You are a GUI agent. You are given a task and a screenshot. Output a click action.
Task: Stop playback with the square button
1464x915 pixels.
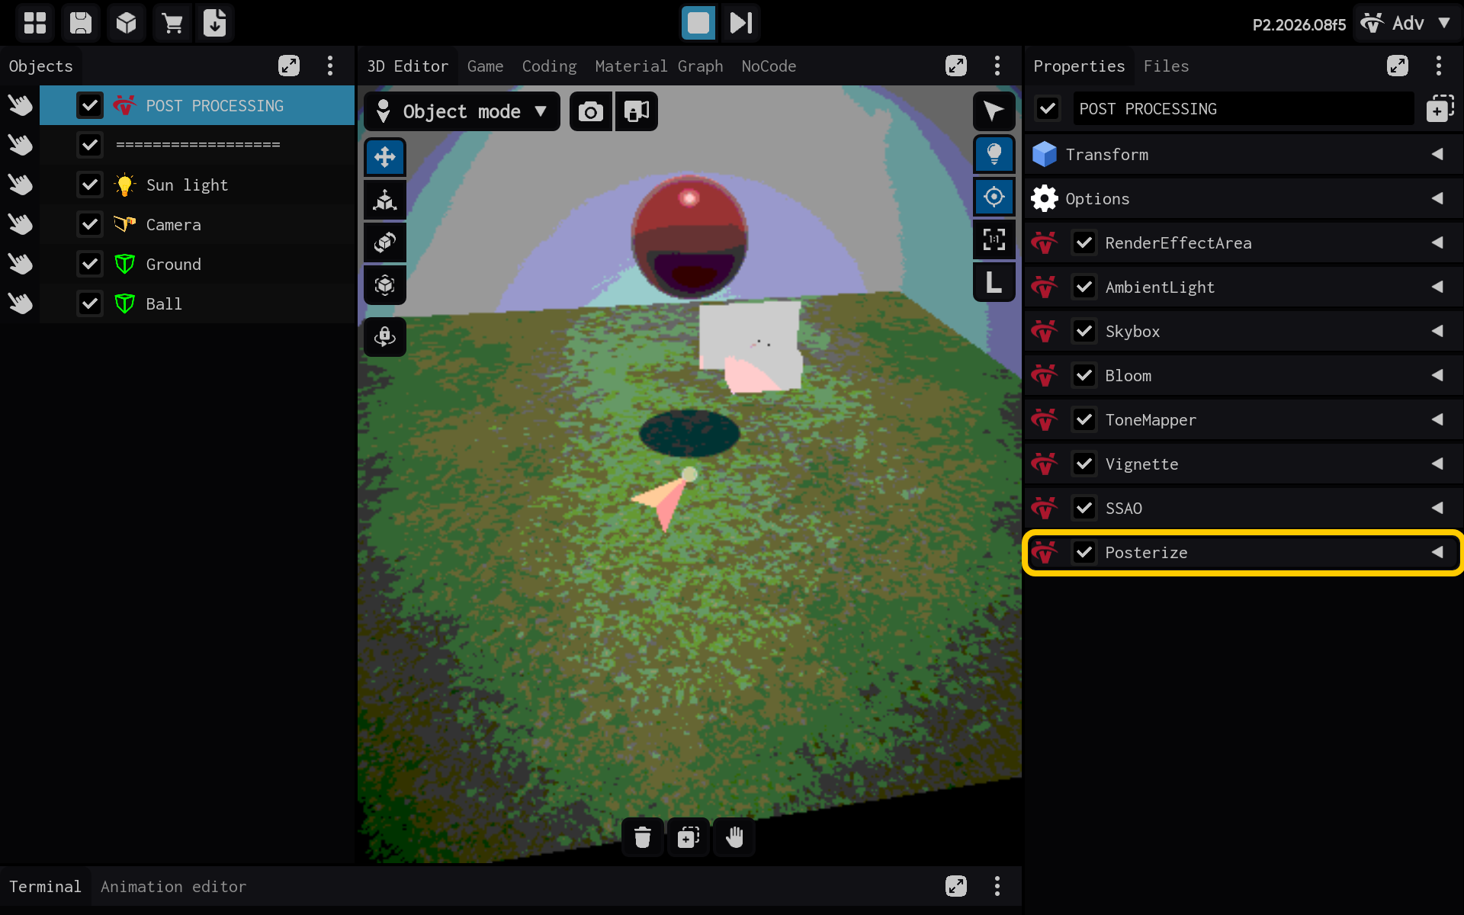coord(698,23)
